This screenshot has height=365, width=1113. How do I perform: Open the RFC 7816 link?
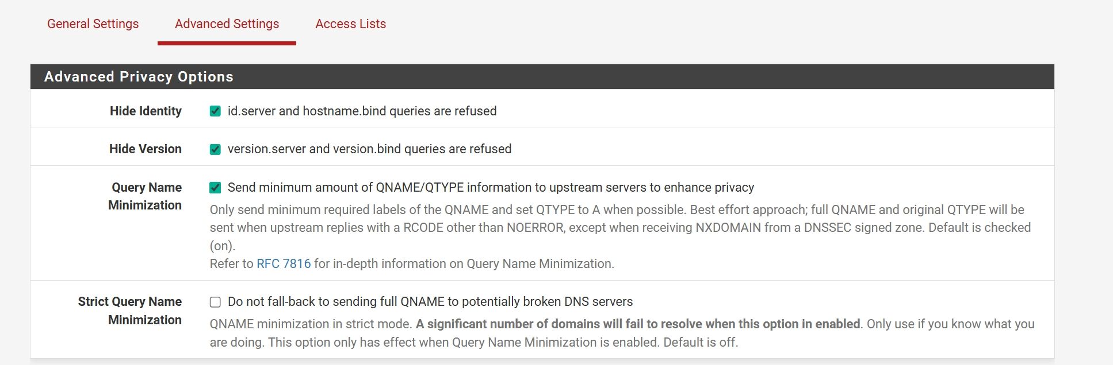click(x=284, y=264)
